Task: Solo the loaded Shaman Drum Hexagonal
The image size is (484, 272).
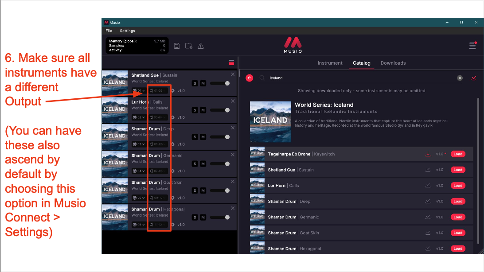Action: [x=195, y=218]
